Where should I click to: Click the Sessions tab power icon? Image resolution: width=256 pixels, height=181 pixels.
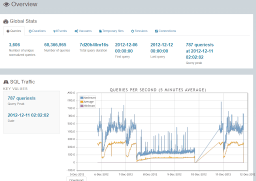pyautogui.click(x=132, y=31)
